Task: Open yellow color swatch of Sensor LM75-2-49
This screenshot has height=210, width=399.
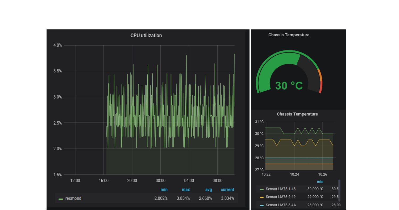Action: tap(261, 197)
